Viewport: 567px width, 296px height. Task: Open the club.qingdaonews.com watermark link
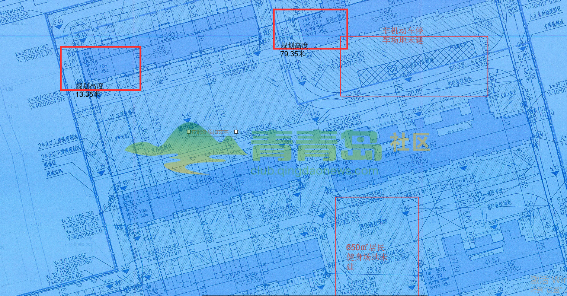coord(314,171)
